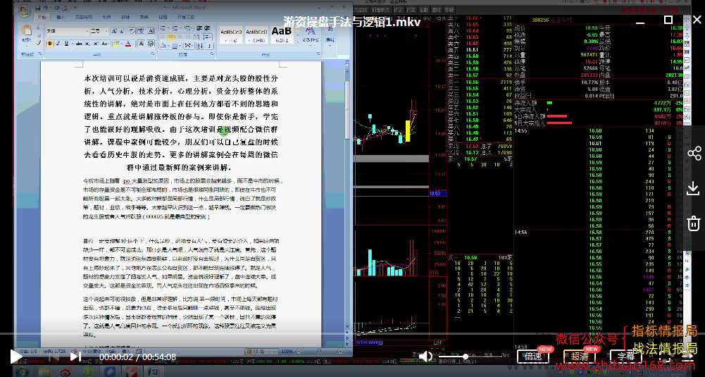Toggle Strikethrough formatting
Viewport: 705px width, 377px height.
79,44
